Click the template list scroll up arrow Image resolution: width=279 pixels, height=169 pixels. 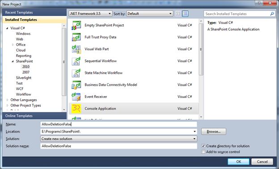pyautogui.click(x=201, y=21)
